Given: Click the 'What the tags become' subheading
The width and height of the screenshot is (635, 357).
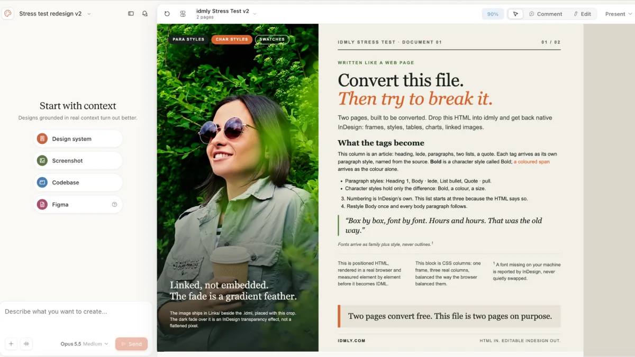Looking at the screenshot, I should tap(381, 143).
